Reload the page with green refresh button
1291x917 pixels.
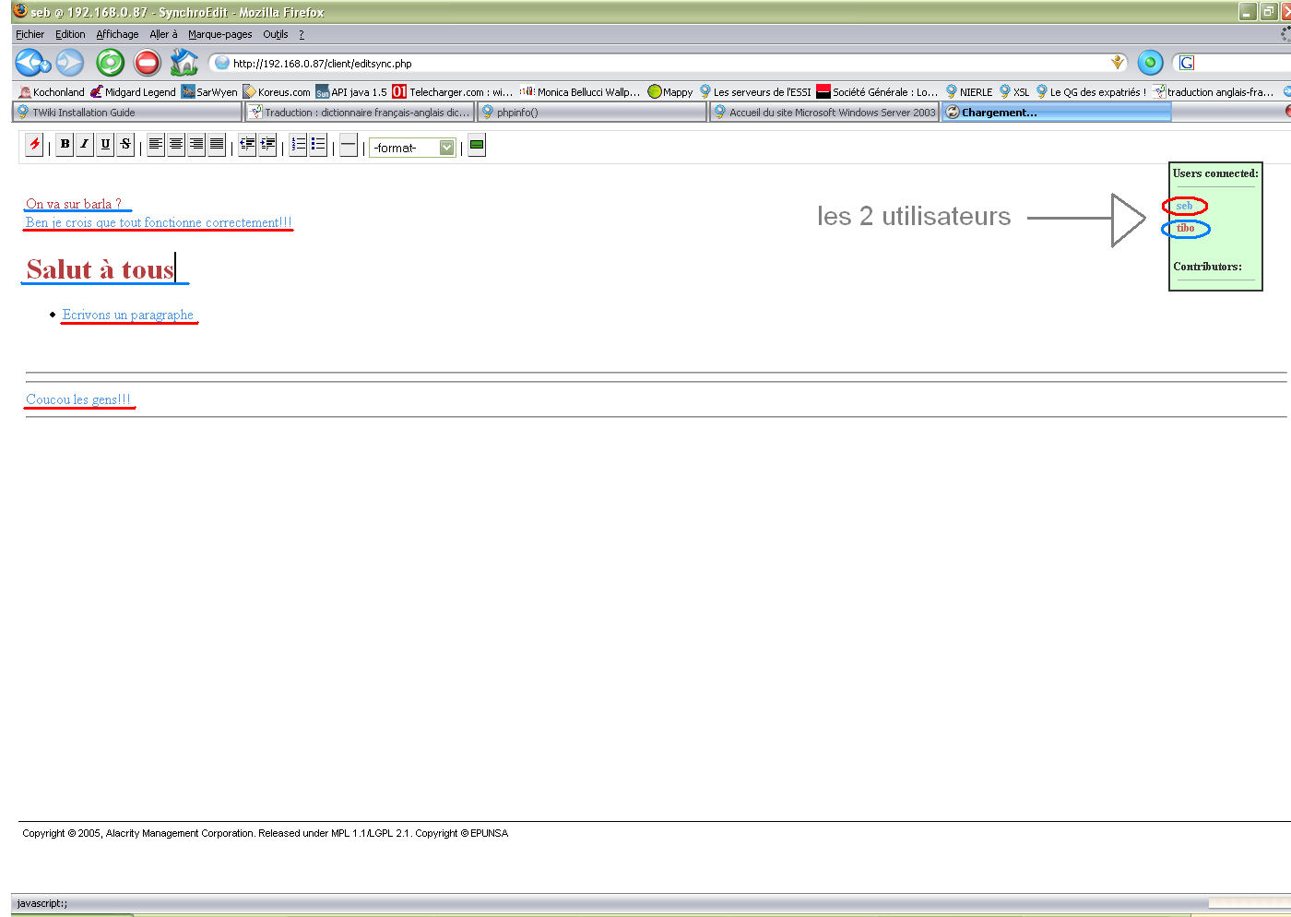click(x=110, y=63)
